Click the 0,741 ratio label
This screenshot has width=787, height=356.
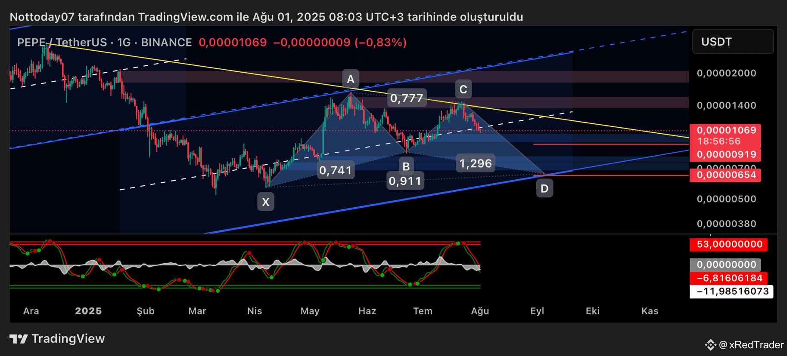pos(336,170)
